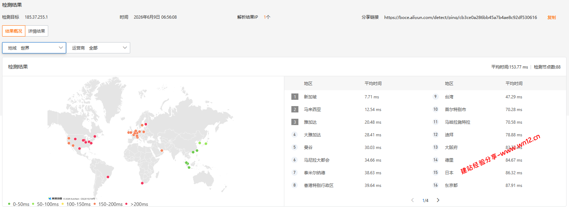This screenshot has width=569, height=208.
Task: Select the 马来西亚 row
Action: click(355, 109)
